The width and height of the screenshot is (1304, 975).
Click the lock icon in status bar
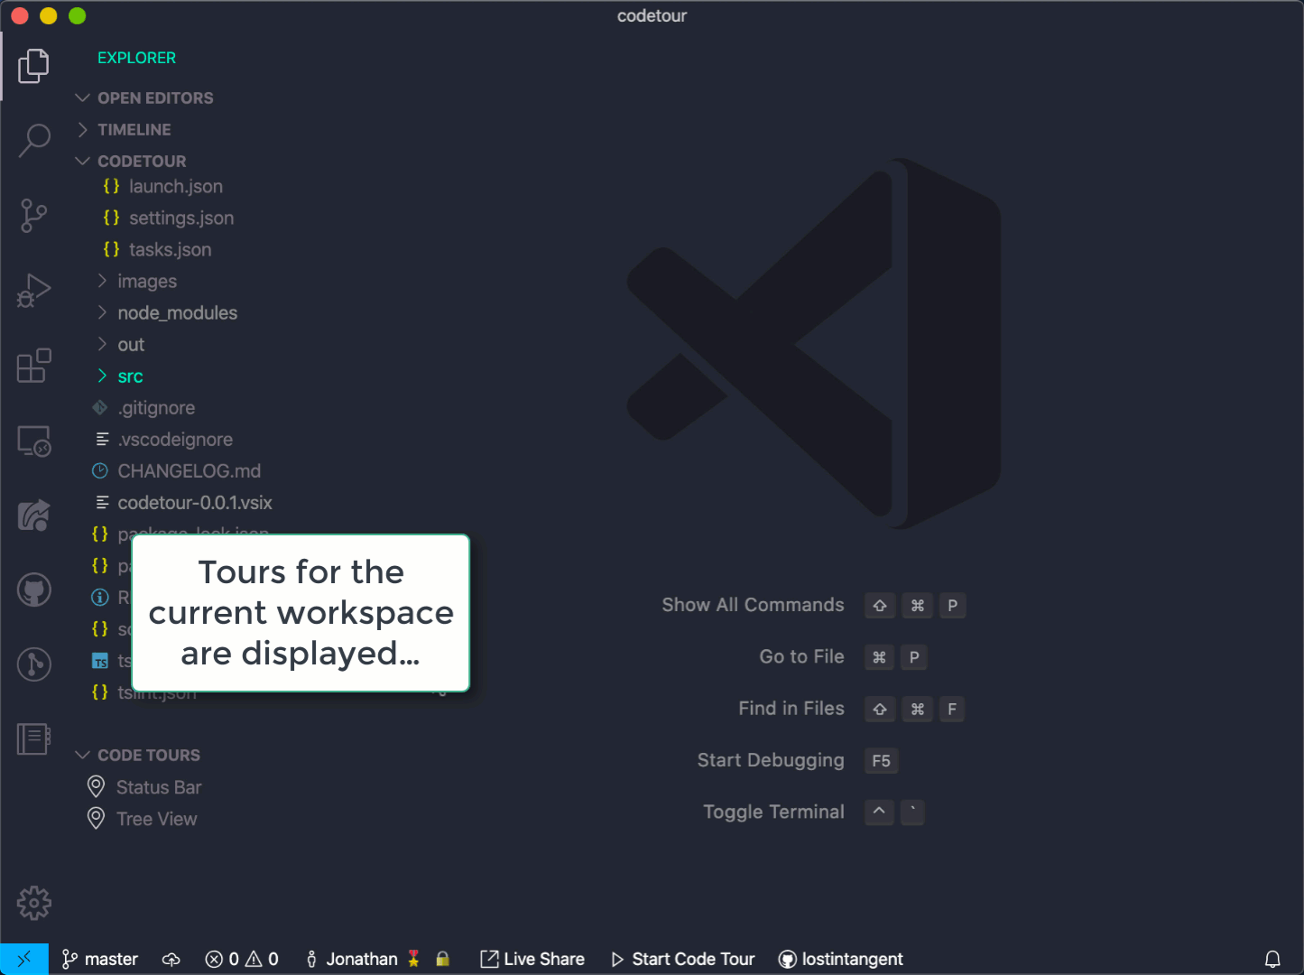442,959
